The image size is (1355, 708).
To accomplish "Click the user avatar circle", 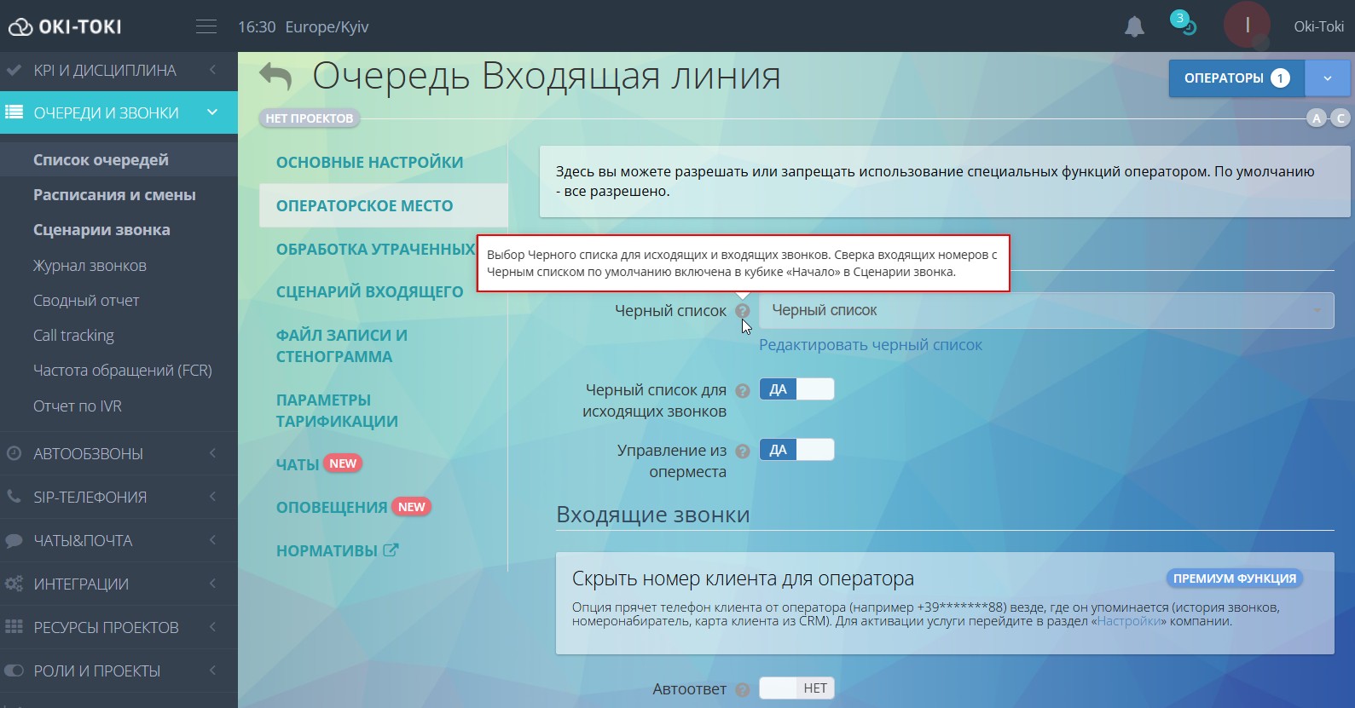I will point(1247,26).
